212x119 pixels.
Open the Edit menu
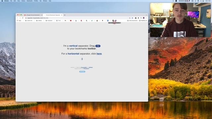tap(15, 1)
